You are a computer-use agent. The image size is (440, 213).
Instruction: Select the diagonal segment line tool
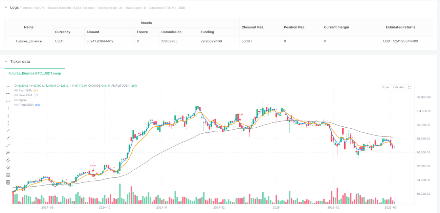click(8, 145)
